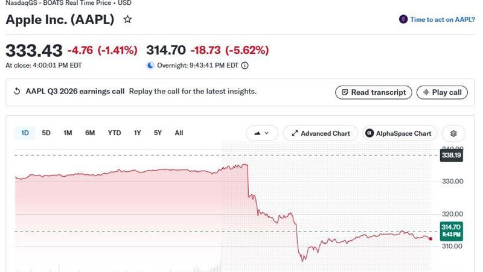Switch to the 5D range
Screen dimensions: 483x272
46,133
